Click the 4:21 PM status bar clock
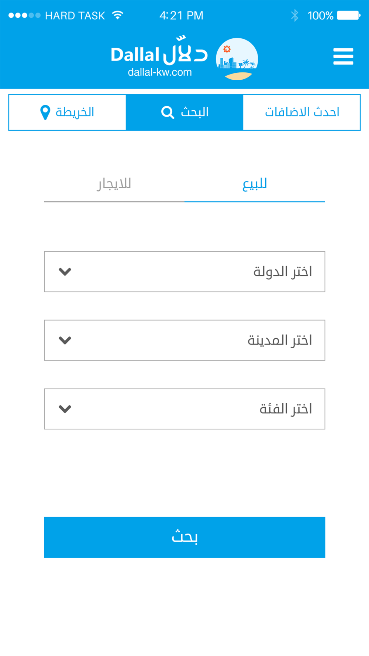 tap(181, 15)
